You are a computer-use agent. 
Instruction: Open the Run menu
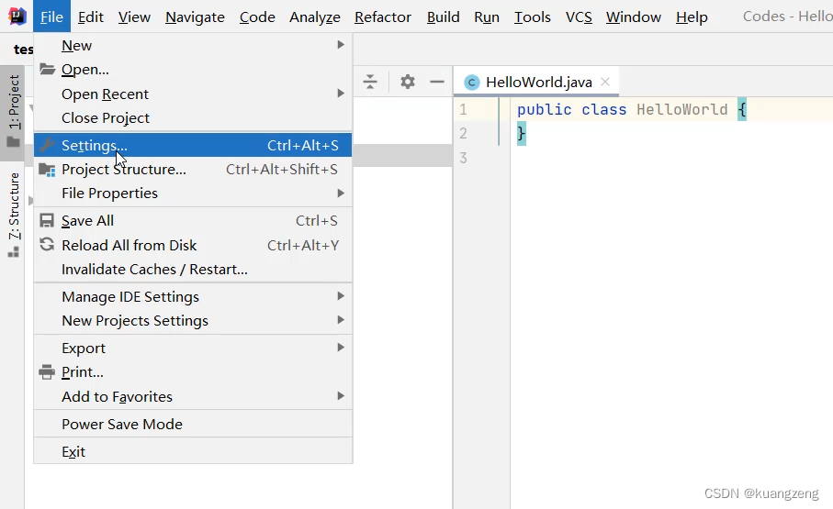click(x=487, y=17)
